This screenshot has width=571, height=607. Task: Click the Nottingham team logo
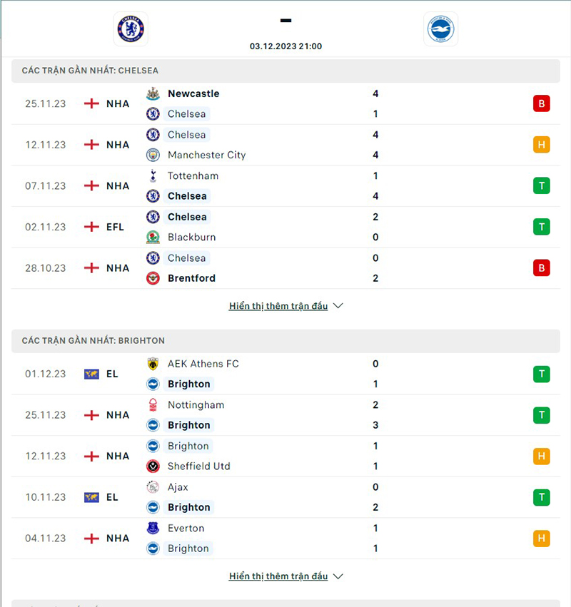pyautogui.click(x=153, y=405)
